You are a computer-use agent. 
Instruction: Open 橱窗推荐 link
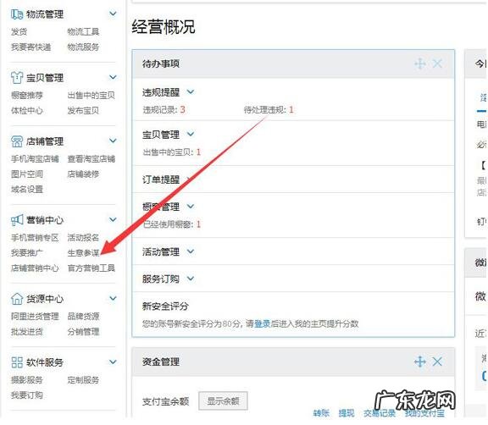27,95
